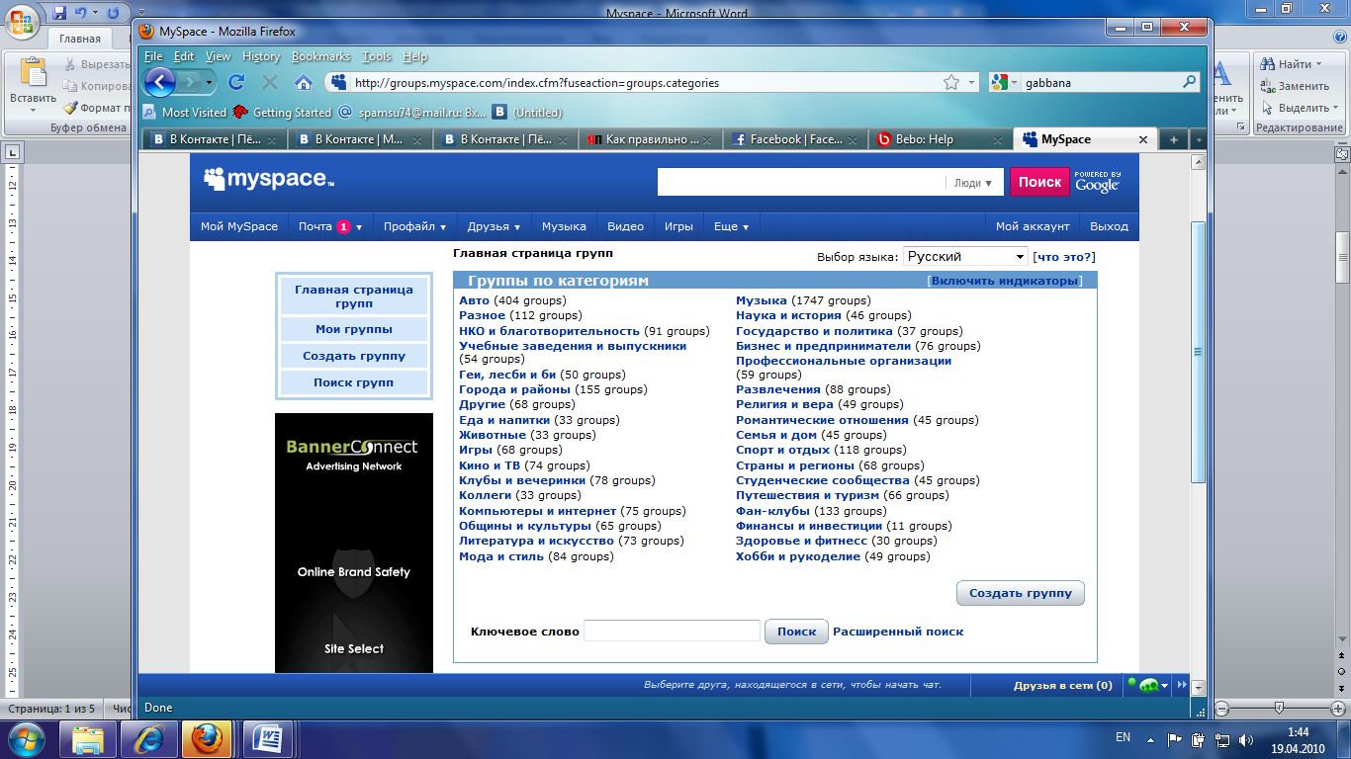The height and width of the screenshot is (759, 1351).
Task: Close the Bebo: Help tab
Action: pos(999,140)
